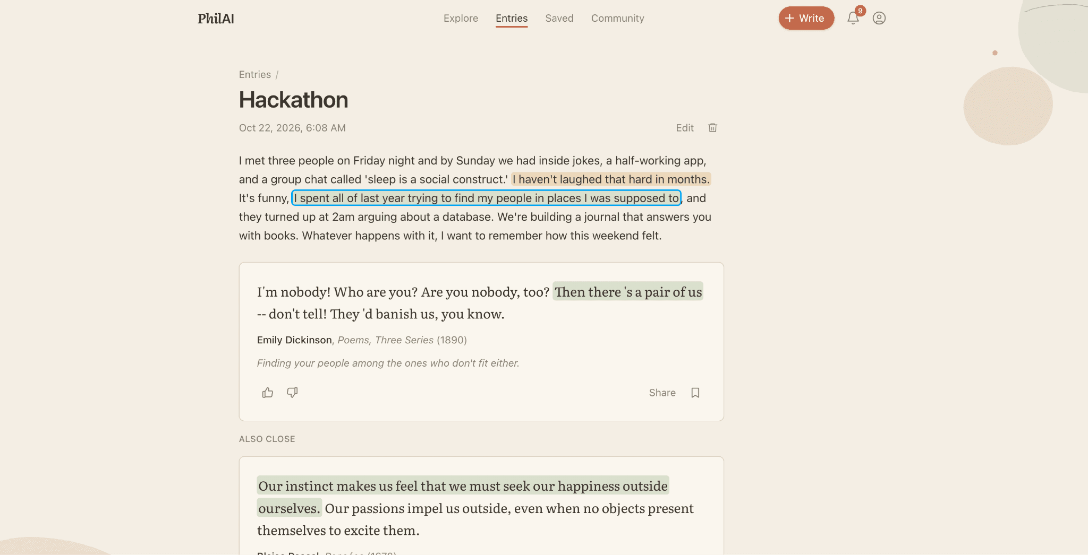Image resolution: width=1088 pixels, height=555 pixels.
Task: Click 'Finding your people among' caption
Action: 388,363
